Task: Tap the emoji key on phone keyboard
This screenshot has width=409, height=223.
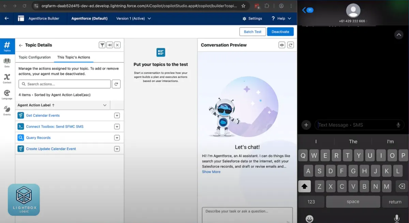Action: tap(309, 218)
